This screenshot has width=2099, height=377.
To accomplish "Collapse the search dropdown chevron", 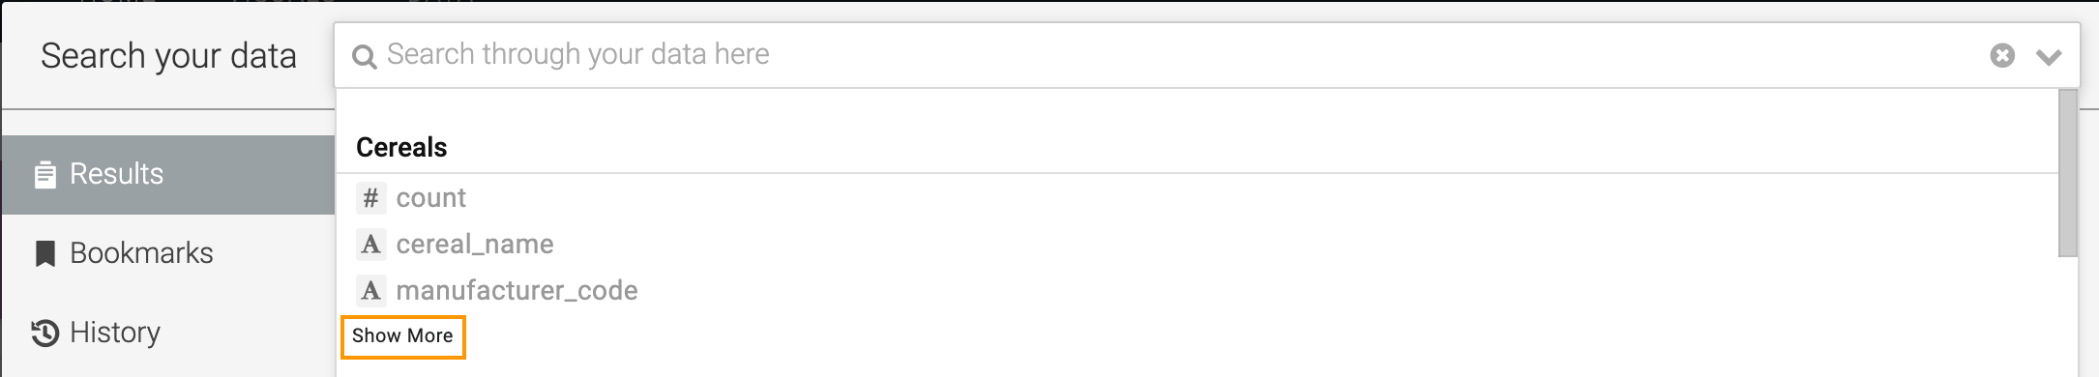I will [x=2049, y=57].
